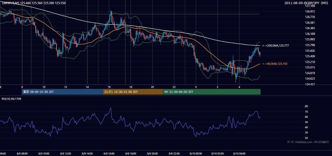Image resolution: width=332 pixels, height=156 pixels.
Task: Select the Tokyo 08:00-15:30 JST session bar
Action: pos(62,92)
